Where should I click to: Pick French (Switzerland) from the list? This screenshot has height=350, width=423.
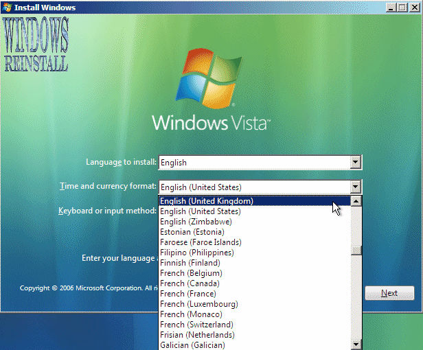(196, 325)
